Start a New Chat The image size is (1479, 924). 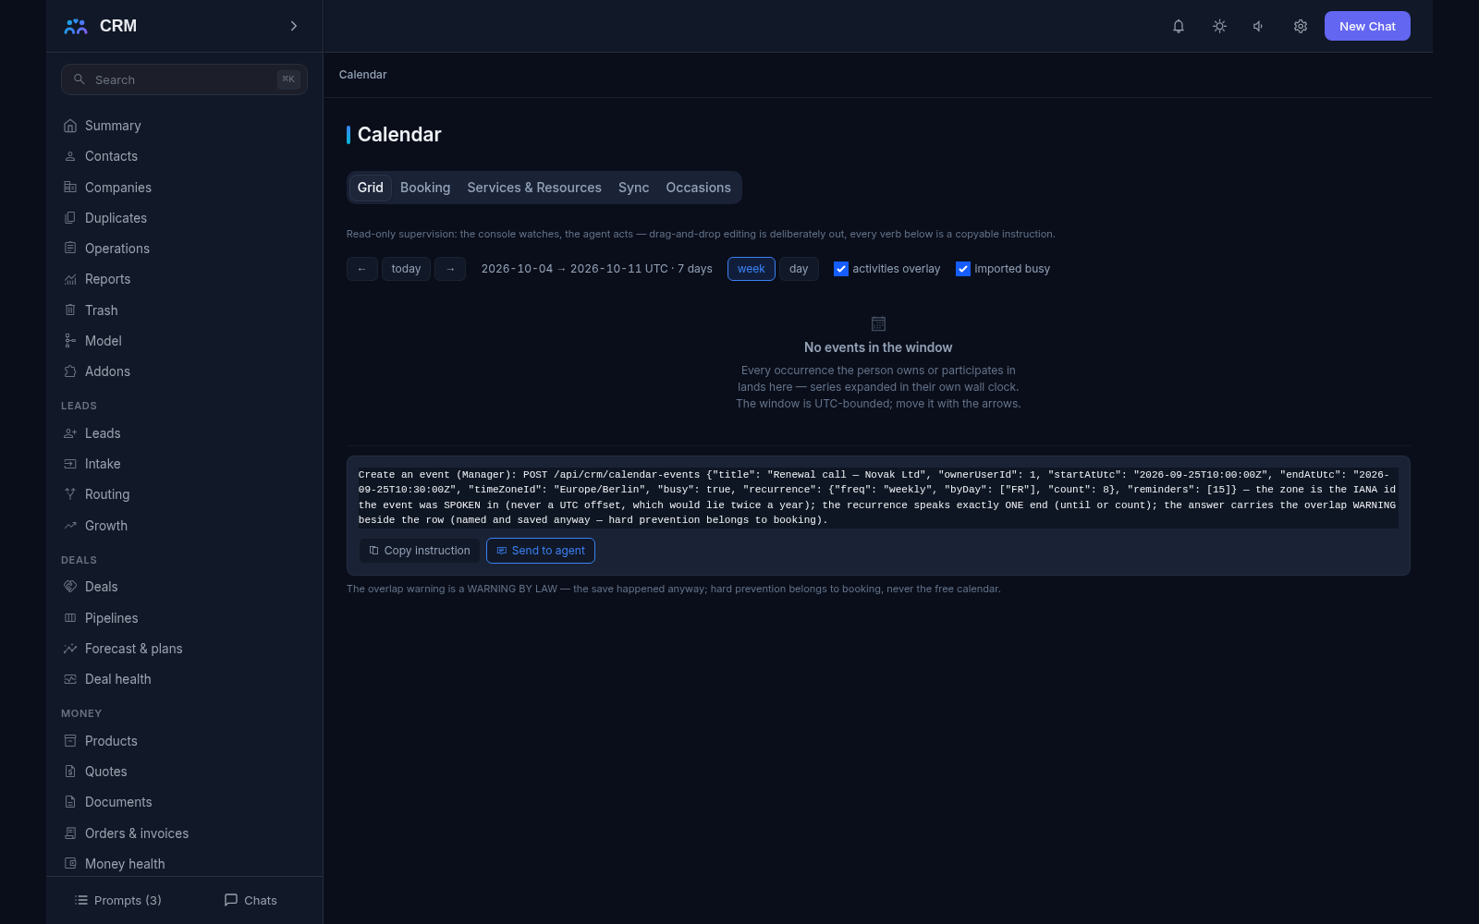1367,26
